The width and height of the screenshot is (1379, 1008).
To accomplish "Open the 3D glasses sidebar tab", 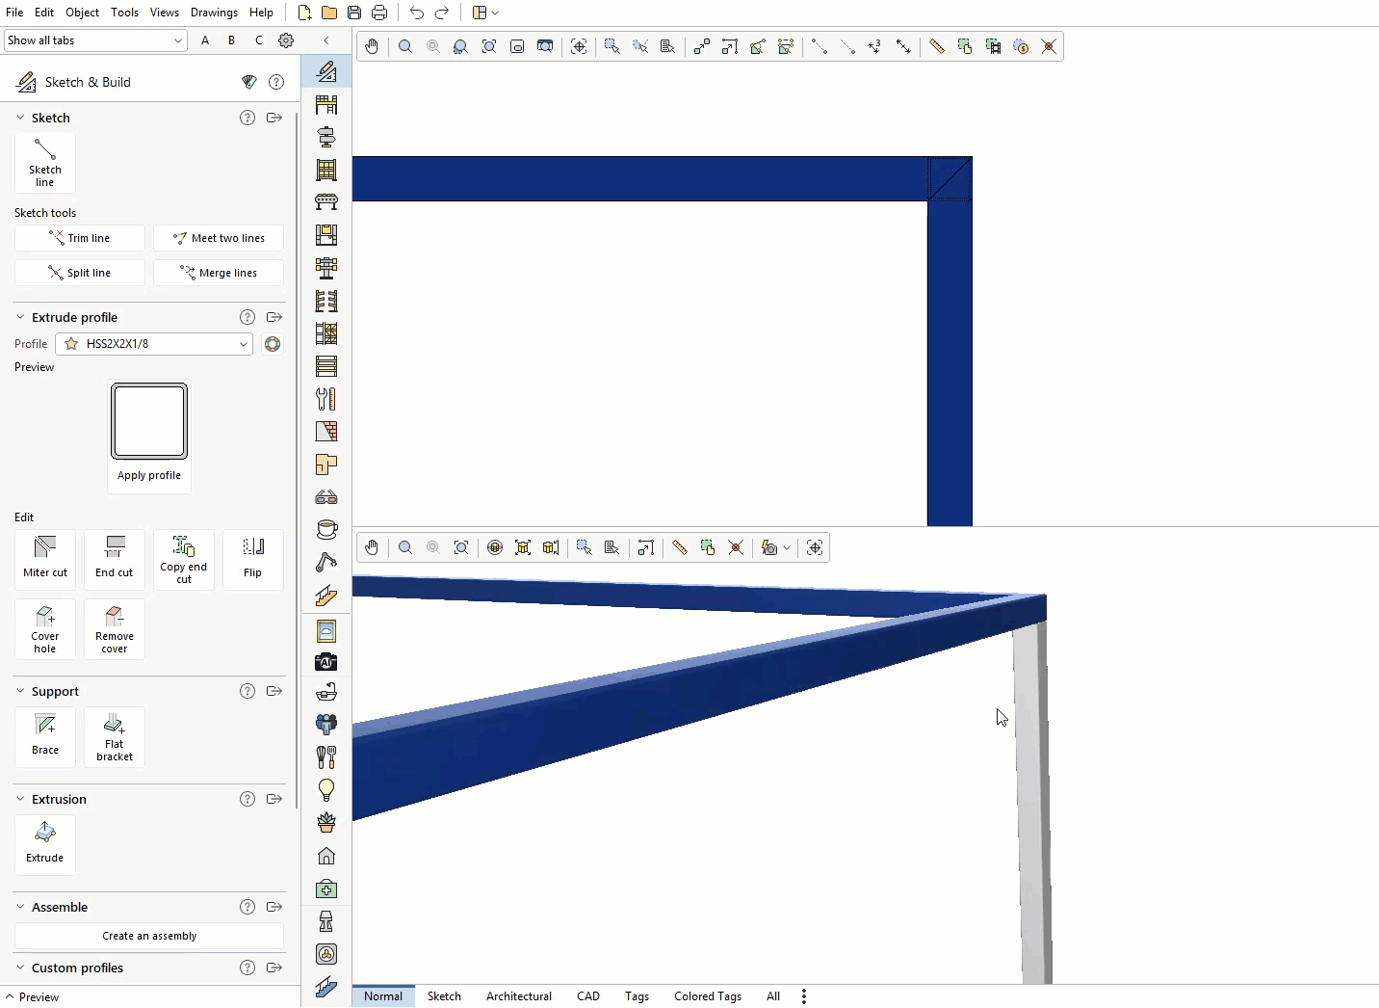I will click(x=326, y=497).
